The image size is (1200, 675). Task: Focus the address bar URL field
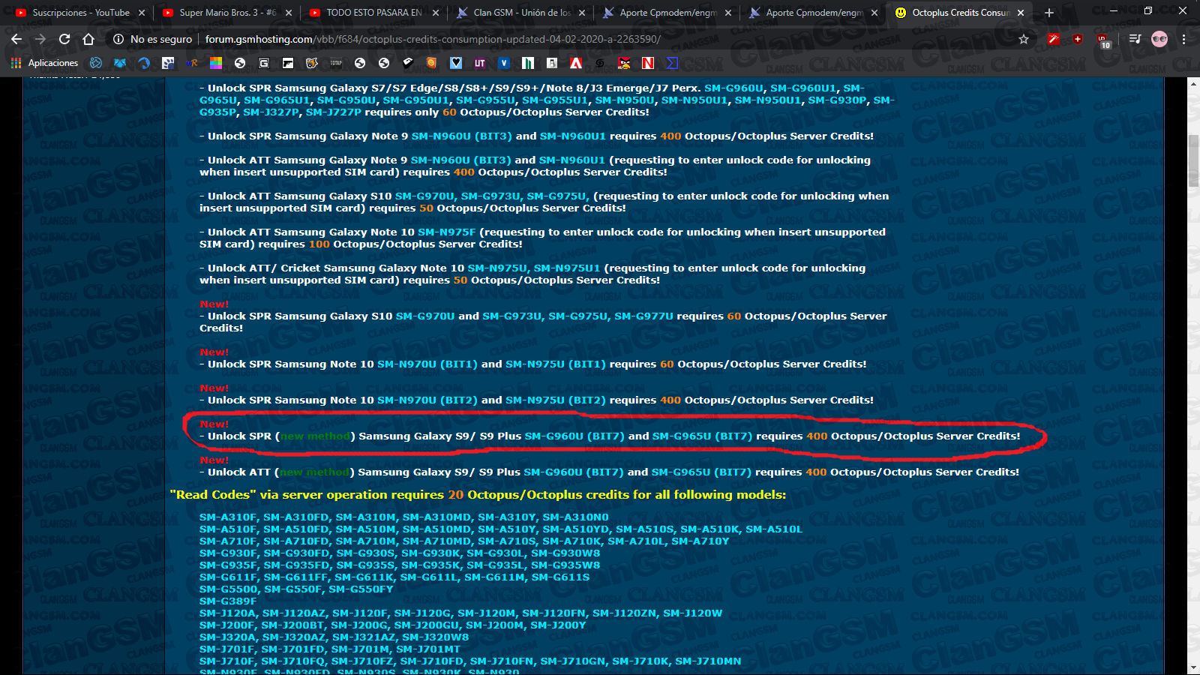click(433, 39)
